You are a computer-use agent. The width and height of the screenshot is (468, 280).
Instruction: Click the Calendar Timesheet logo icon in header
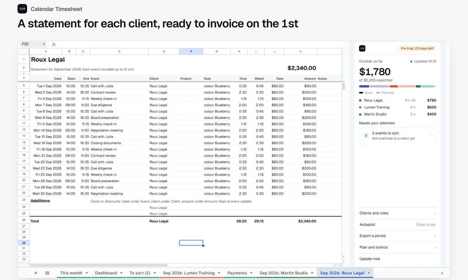tap(22, 9)
